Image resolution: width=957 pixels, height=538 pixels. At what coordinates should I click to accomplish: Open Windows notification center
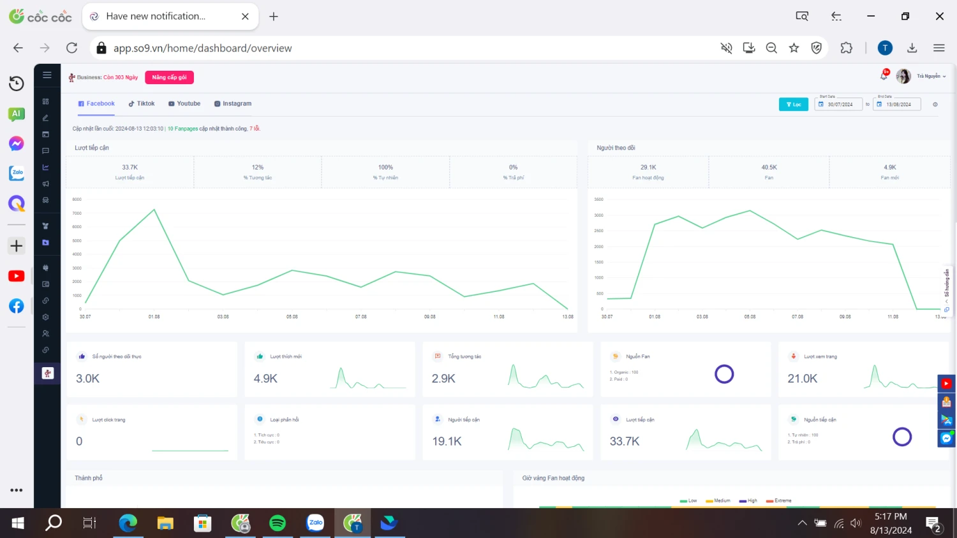point(934,524)
